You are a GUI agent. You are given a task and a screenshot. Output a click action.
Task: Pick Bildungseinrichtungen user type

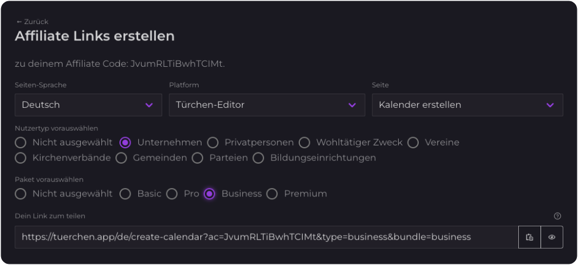click(259, 158)
